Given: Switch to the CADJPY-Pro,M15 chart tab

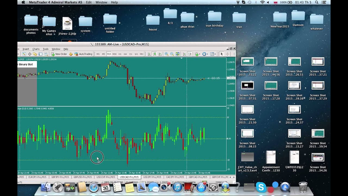Looking at the screenshot, I should coord(175,177).
